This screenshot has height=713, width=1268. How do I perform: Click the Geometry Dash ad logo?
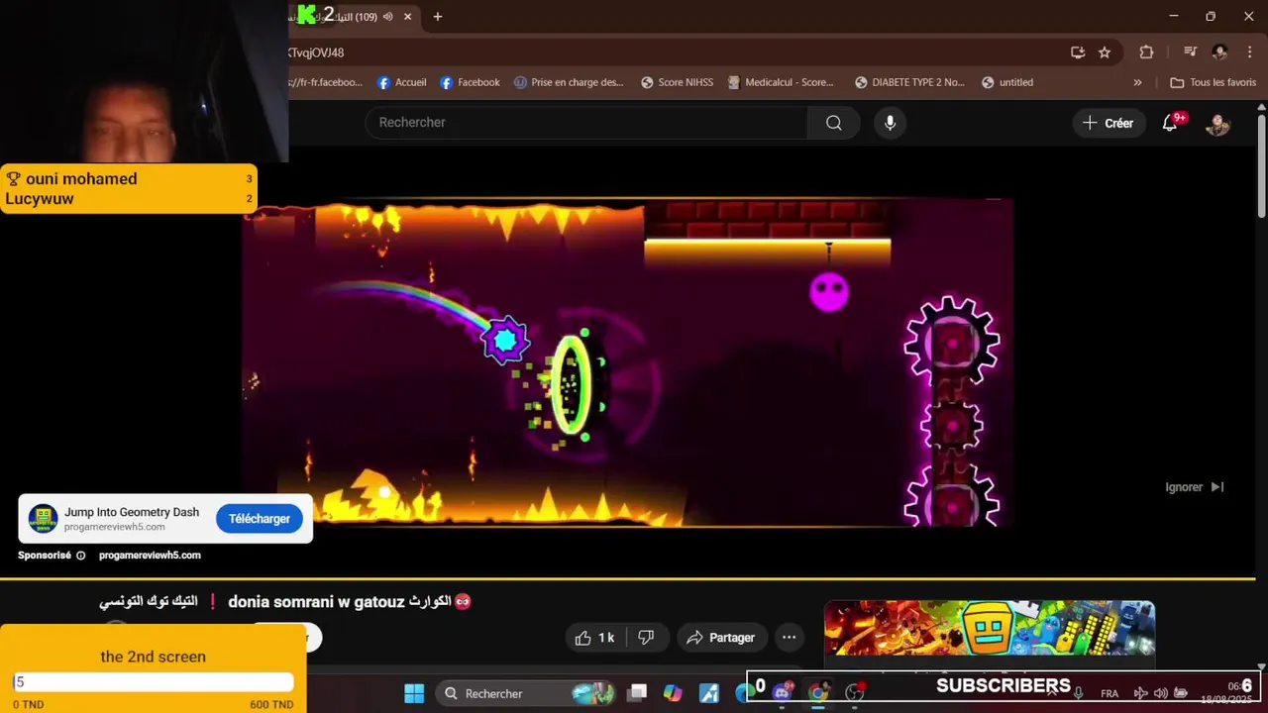pos(43,519)
